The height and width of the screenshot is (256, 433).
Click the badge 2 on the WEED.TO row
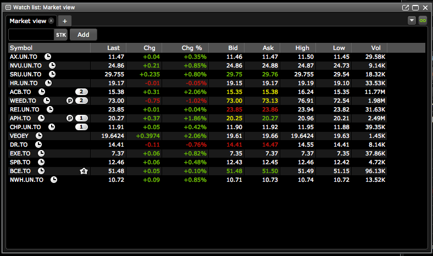pos(81,101)
